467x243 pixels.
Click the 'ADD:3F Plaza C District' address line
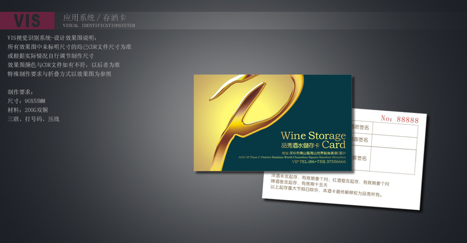click(x=292, y=157)
